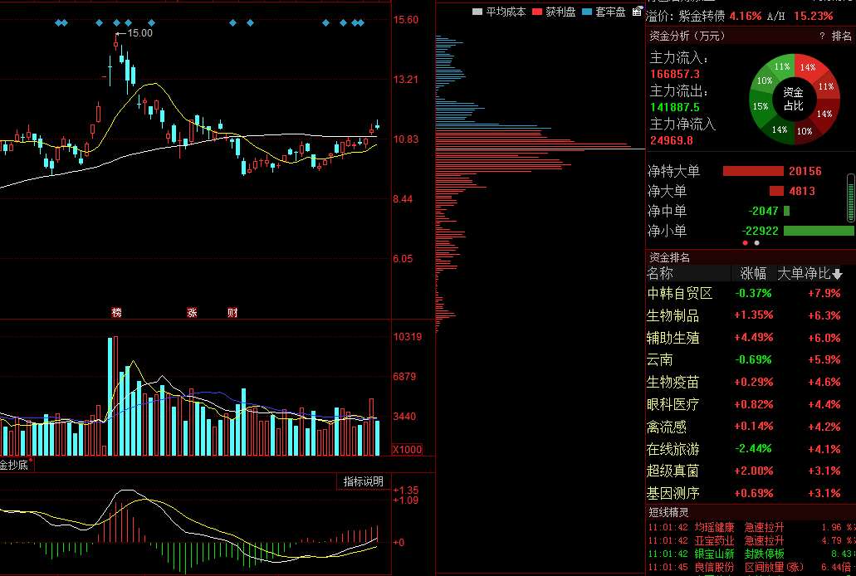The height and width of the screenshot is (576, 856).
Task: Click the 涨 event marker on chart
Action: pos(192,313)
